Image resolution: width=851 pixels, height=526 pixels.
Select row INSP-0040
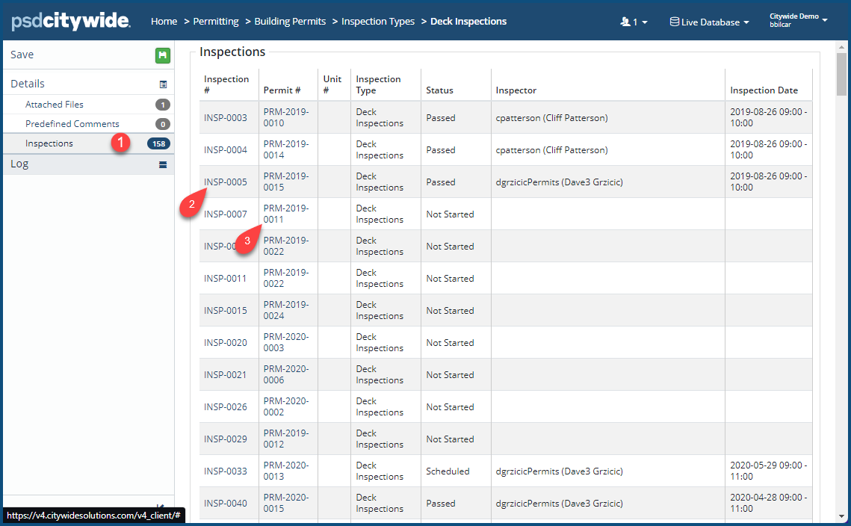pyautogui.click(x=506, y=503)
